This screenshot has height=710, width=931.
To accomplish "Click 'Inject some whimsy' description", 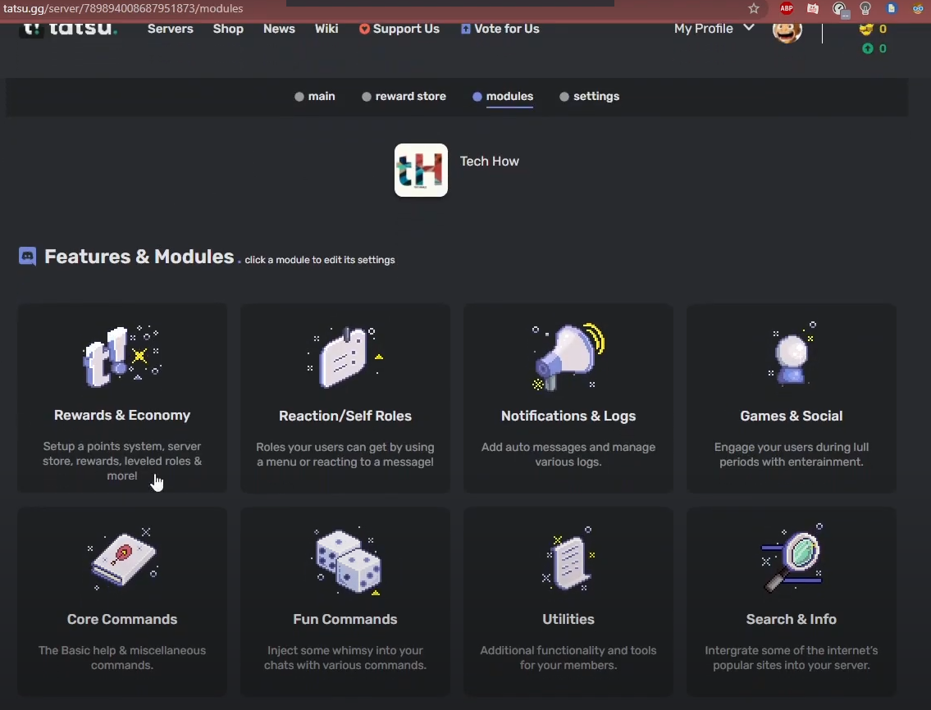I will pyautogui.click(x=345, y=658).
